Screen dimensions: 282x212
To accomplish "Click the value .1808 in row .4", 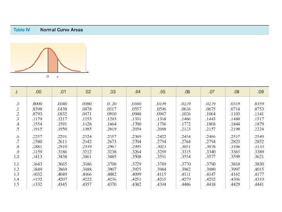I will click(210, 124).
